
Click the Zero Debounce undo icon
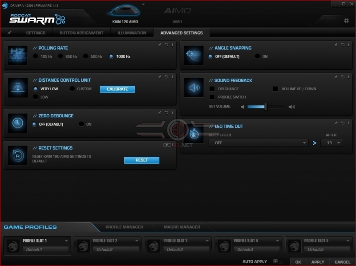click(x=166, y=113)
